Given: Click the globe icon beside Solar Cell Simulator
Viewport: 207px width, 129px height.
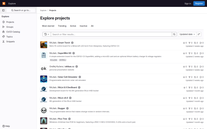Looking at the screenshot, I should tap(80, 77).
